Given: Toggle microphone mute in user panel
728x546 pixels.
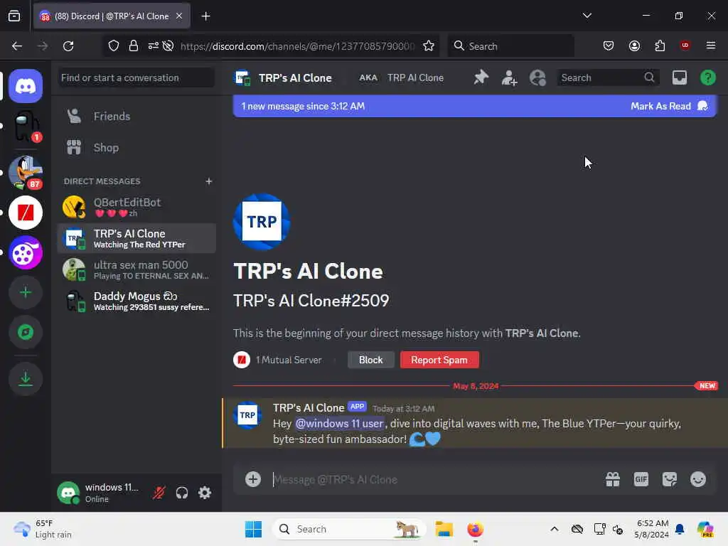Looking at the screenshot, I should [159, 493].
